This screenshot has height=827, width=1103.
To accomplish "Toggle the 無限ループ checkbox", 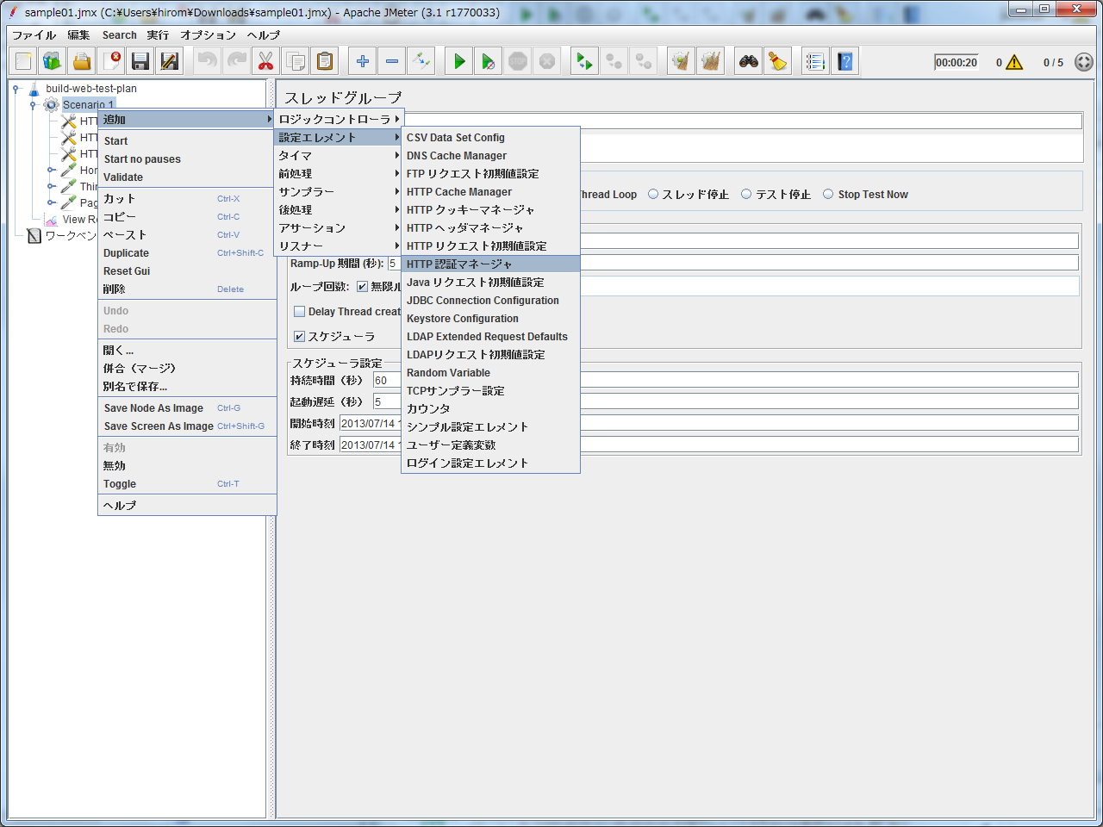I will tap(363, 286).
